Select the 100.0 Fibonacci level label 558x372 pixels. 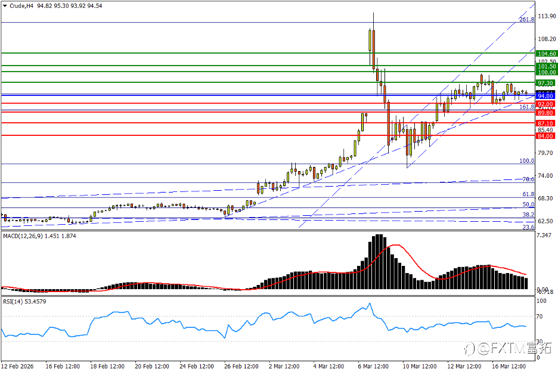526,161
